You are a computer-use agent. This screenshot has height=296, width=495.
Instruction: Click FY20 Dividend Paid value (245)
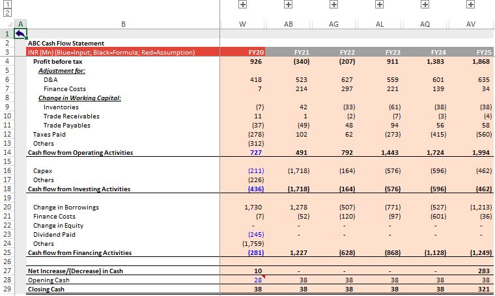pos(242,235)
